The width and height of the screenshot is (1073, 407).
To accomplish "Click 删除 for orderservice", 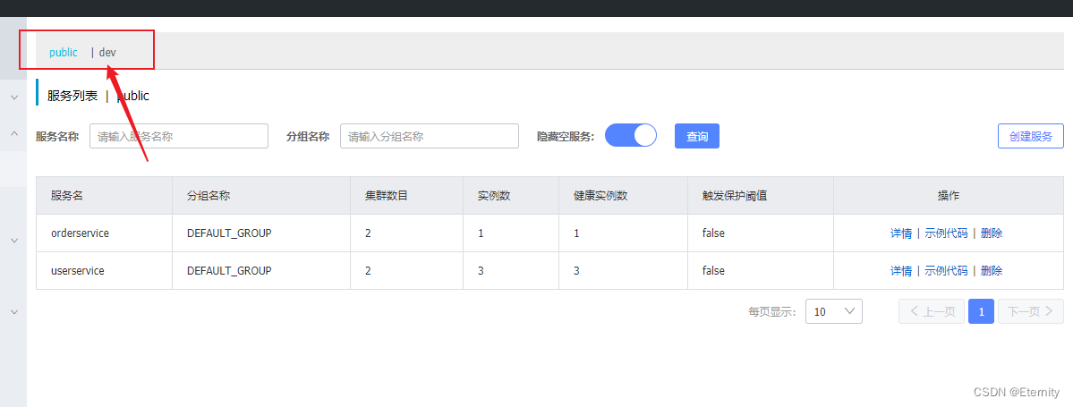I will point(992,233).
